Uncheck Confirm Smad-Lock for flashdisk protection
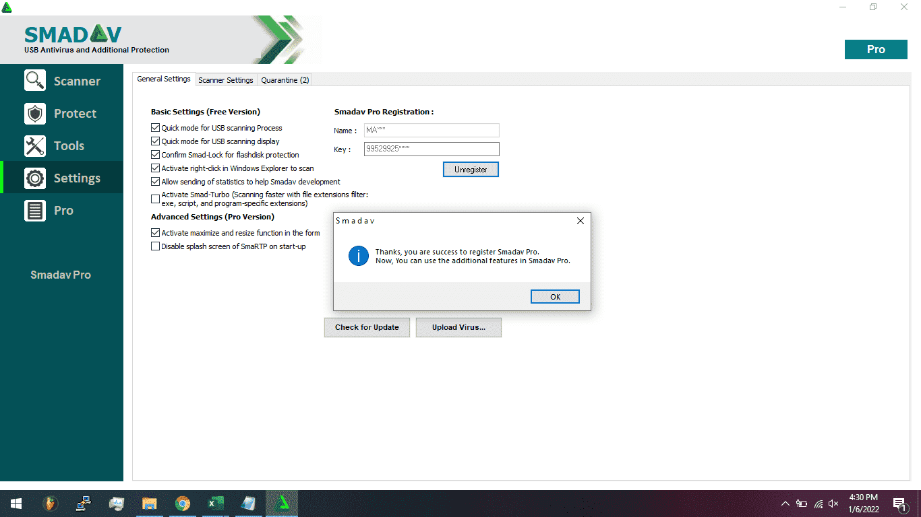 (x=156, y=155)
